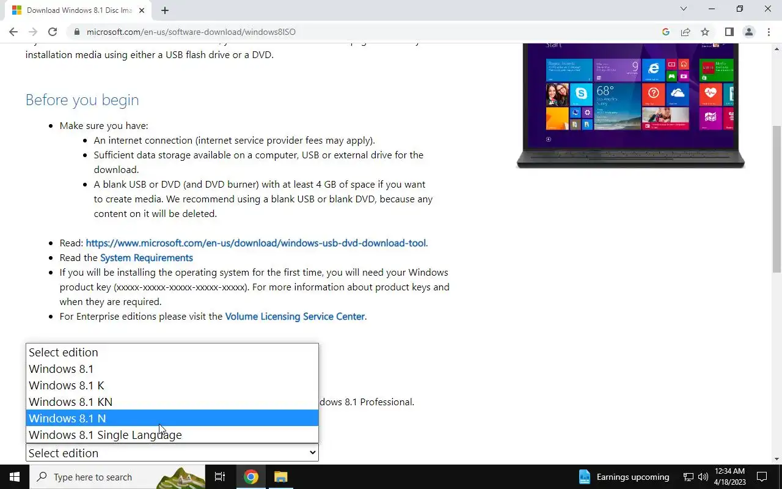Open the volume control in tray
Image resolution: width=782 pixels, height=489 pixels.
(703, 477)
